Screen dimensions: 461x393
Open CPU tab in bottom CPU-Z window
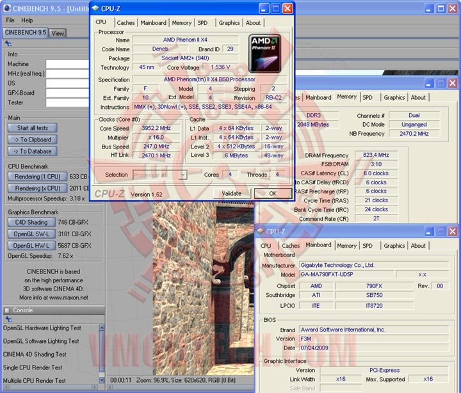pyautogui.click(x=266, y=246)
